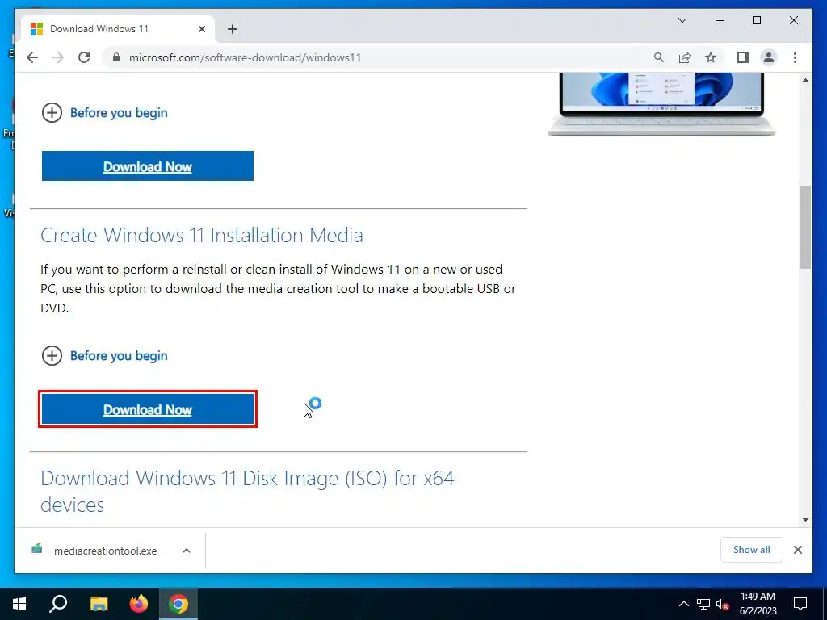Open options arrow for mediacreationtool.exe
Screen dimensions: 827x620
pos(187,551)
